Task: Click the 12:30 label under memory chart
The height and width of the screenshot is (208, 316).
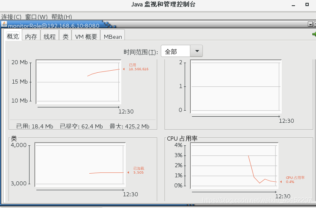Action: click(x=126, y=111)
